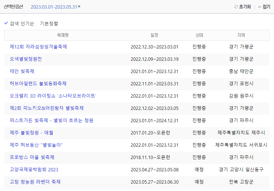Click the date 2022.11.01~2023.03.31
The image size is (274, 191).
[154, 84]
